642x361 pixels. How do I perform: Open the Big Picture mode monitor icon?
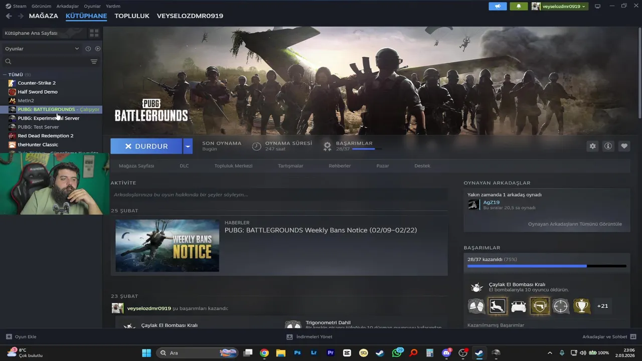(597, 7)
